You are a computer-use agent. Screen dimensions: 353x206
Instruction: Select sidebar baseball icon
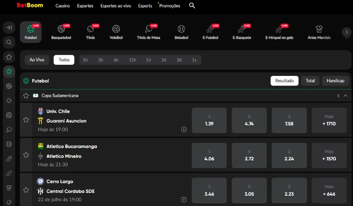click(x=9, y=144)
